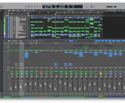Click the 4/4 time signature in LCD
The width and height of the screenshot is (125, 103).
point(68,6)
